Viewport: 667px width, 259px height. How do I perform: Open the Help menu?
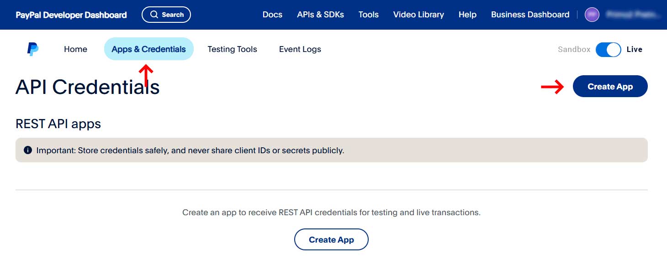point(467,15)
